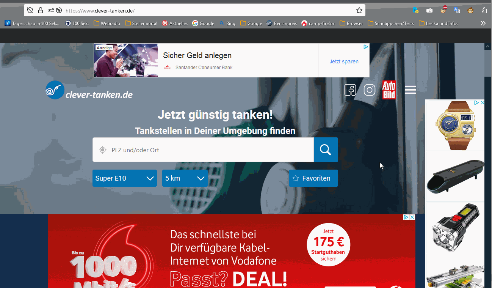492x288 pixels.
Task: Open the Instagram icon in page header
Action: point(370,90)
